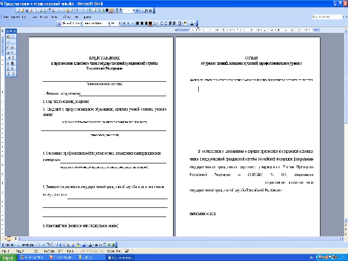Screen dimensions: 348x261
Task: Open the Вид menu
Action: point(24,17)
